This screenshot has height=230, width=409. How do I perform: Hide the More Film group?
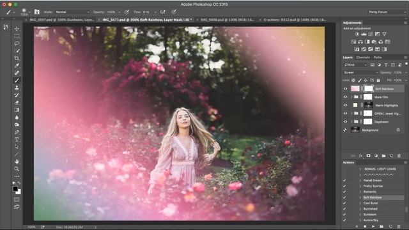click(345, 97)
